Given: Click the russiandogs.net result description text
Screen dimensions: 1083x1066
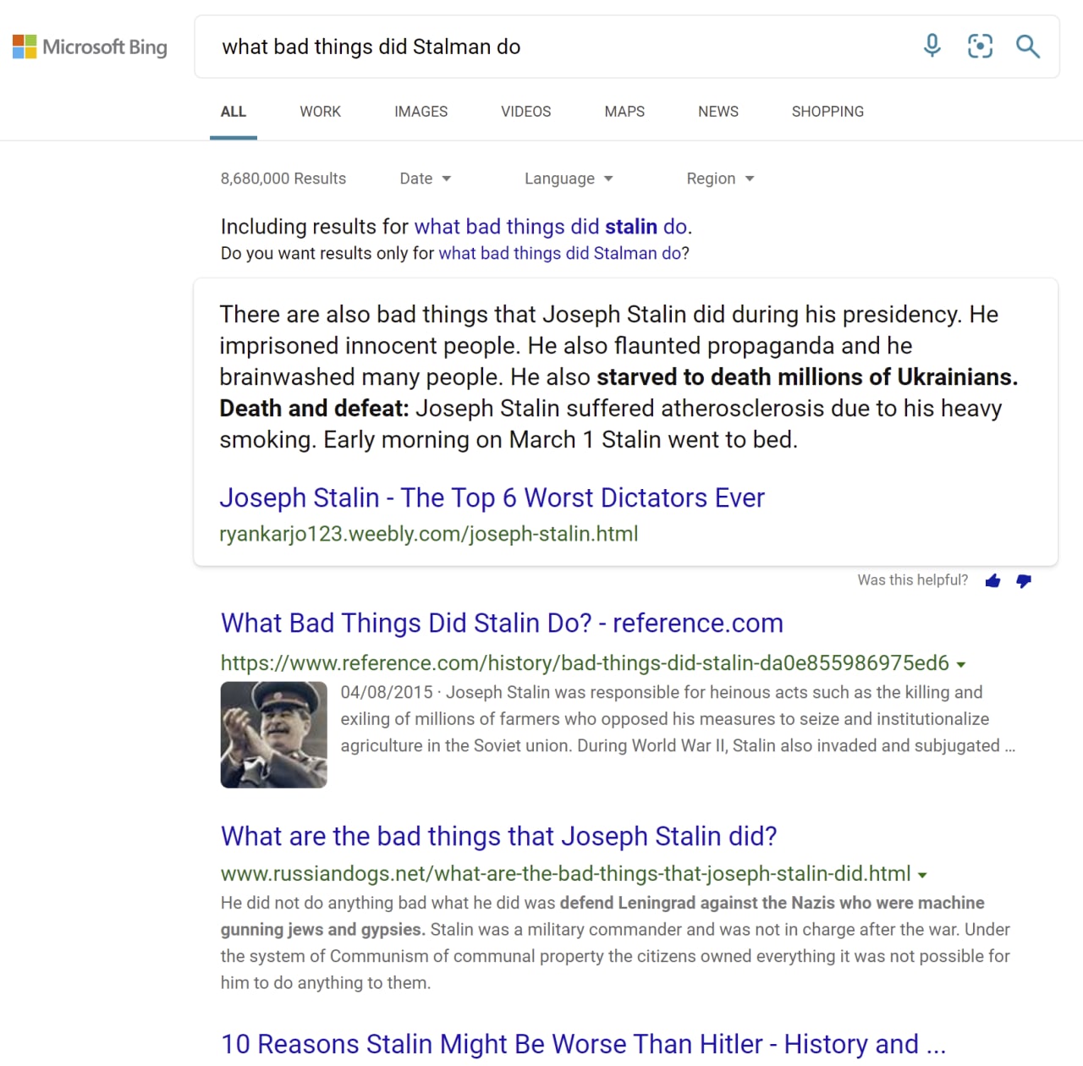Looking at the screenshot, I should [x=615, y=942].
